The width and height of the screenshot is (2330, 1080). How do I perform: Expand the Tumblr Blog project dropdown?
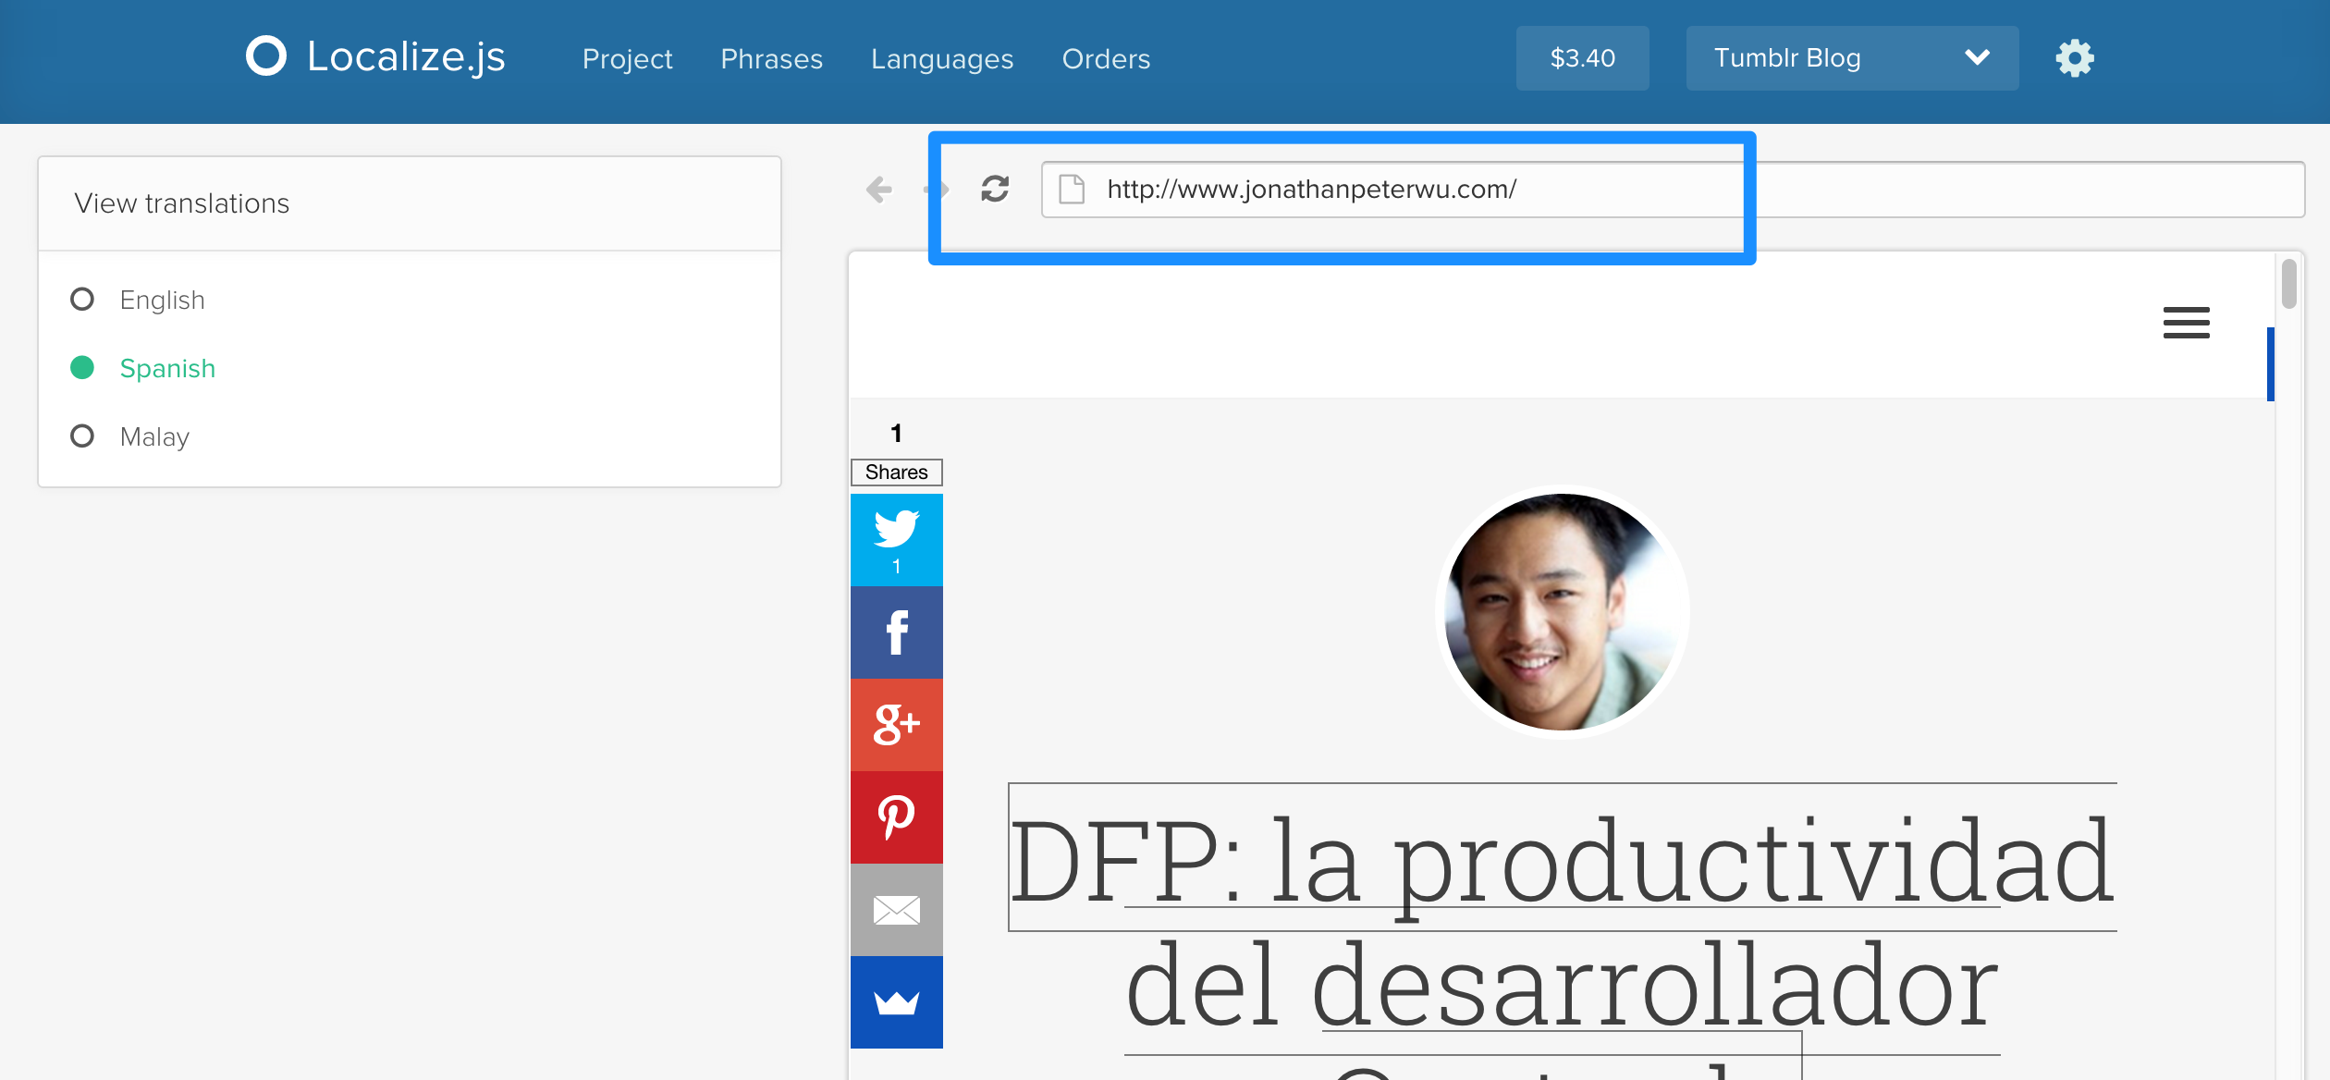(x=1852, y=58)
